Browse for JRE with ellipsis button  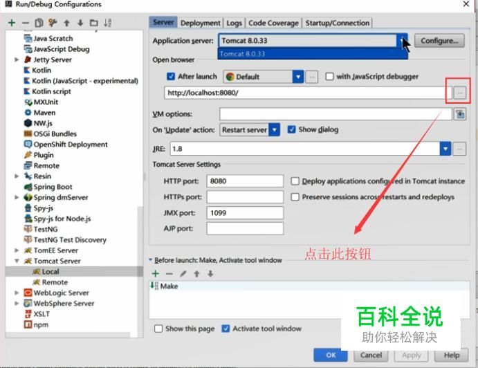coord(460,149)
